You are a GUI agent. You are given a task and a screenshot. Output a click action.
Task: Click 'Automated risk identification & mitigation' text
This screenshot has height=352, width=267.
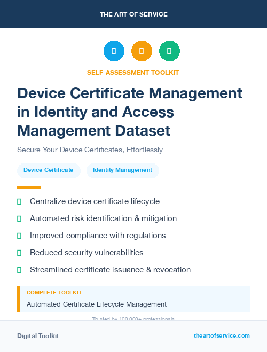pos(103,218)
